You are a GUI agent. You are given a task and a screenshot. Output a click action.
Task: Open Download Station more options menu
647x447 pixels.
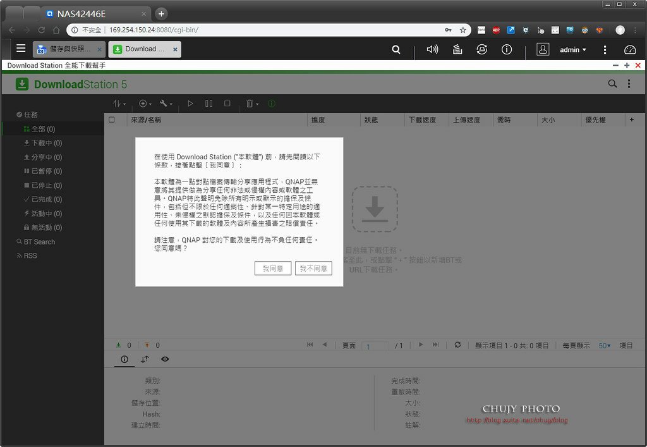pos(629,84)
